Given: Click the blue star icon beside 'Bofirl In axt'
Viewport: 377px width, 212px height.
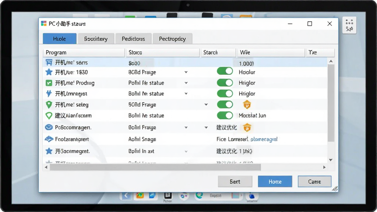Looking at the screenshot, I should [x=49, y=151].
